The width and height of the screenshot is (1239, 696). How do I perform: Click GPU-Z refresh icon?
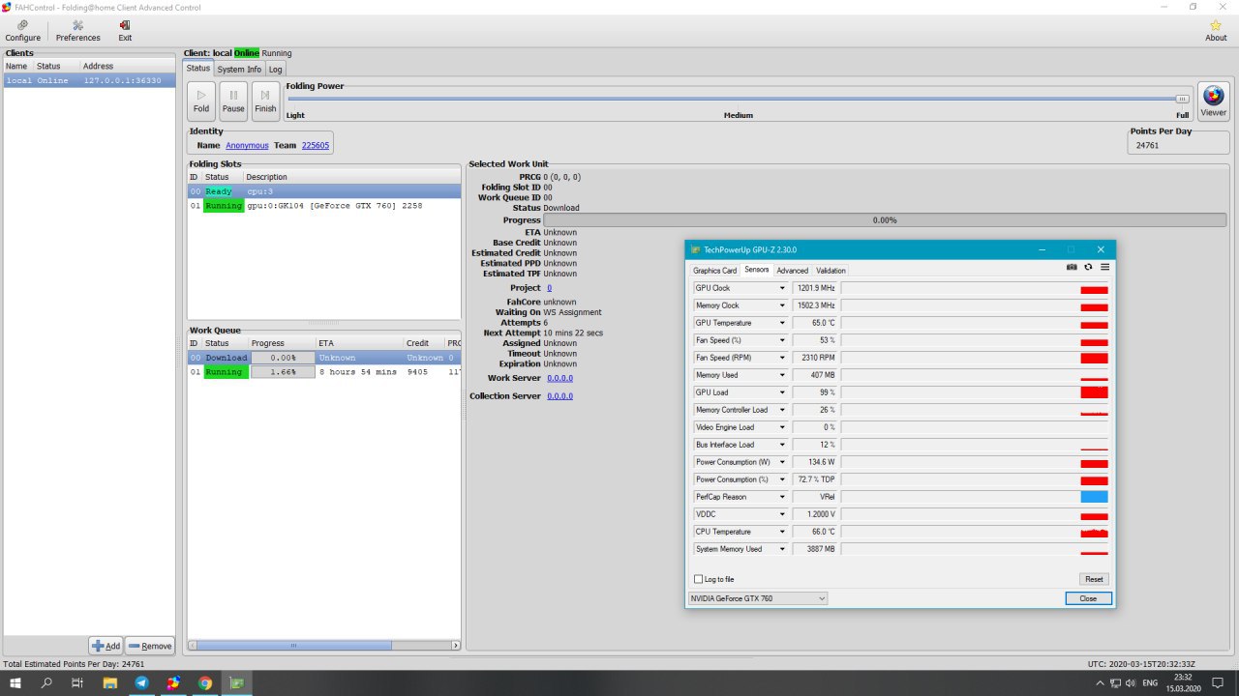1088,267
